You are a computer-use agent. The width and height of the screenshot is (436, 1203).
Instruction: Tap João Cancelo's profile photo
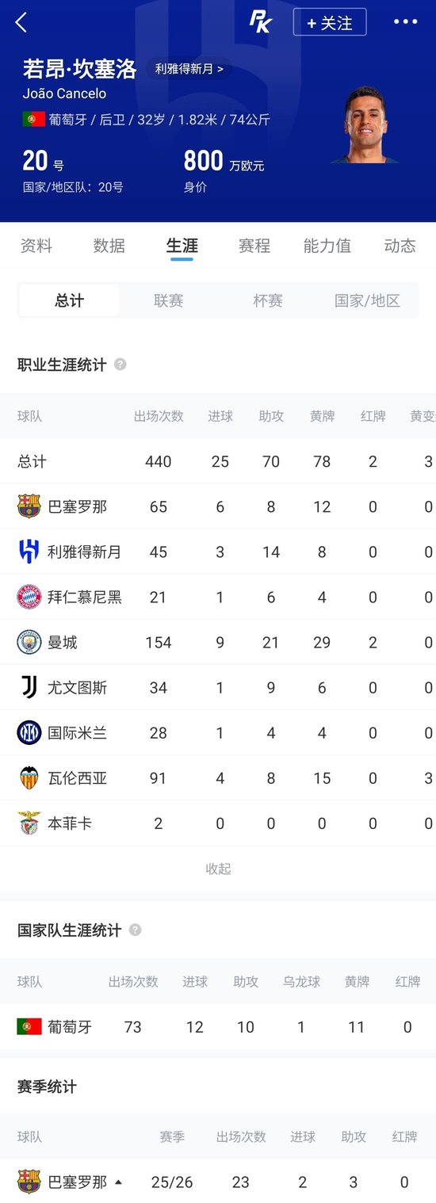pyautogui.click(x=365, y=124)
